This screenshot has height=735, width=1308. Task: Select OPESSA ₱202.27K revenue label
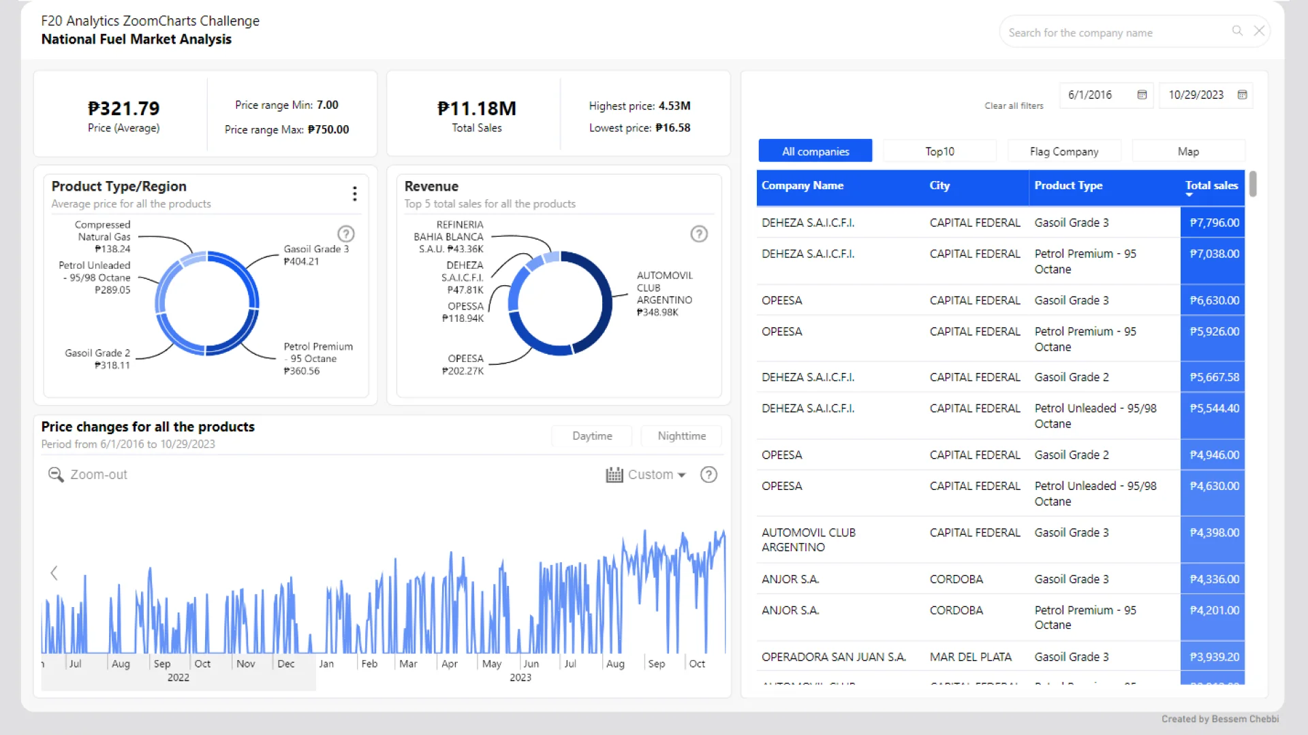463,365
